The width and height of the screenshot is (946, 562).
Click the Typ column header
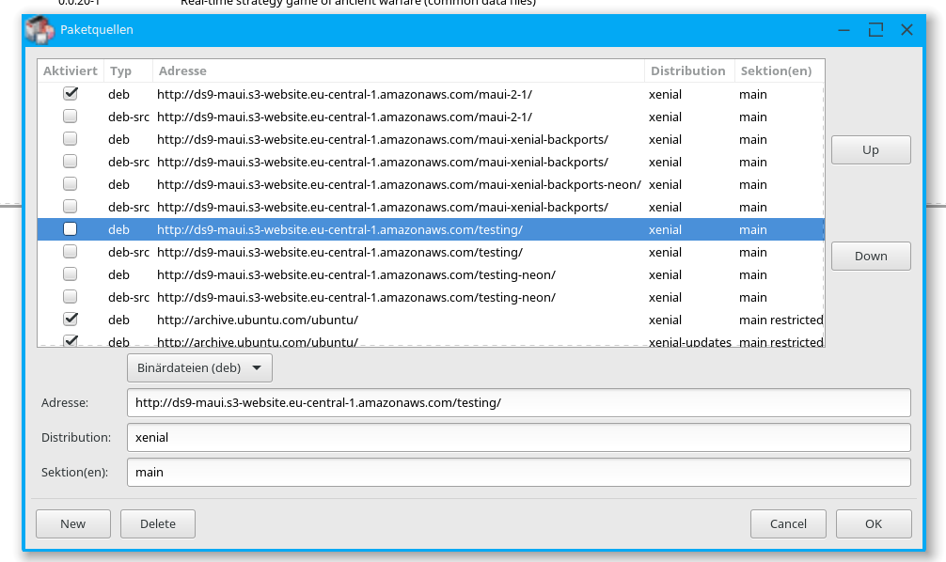120,70
